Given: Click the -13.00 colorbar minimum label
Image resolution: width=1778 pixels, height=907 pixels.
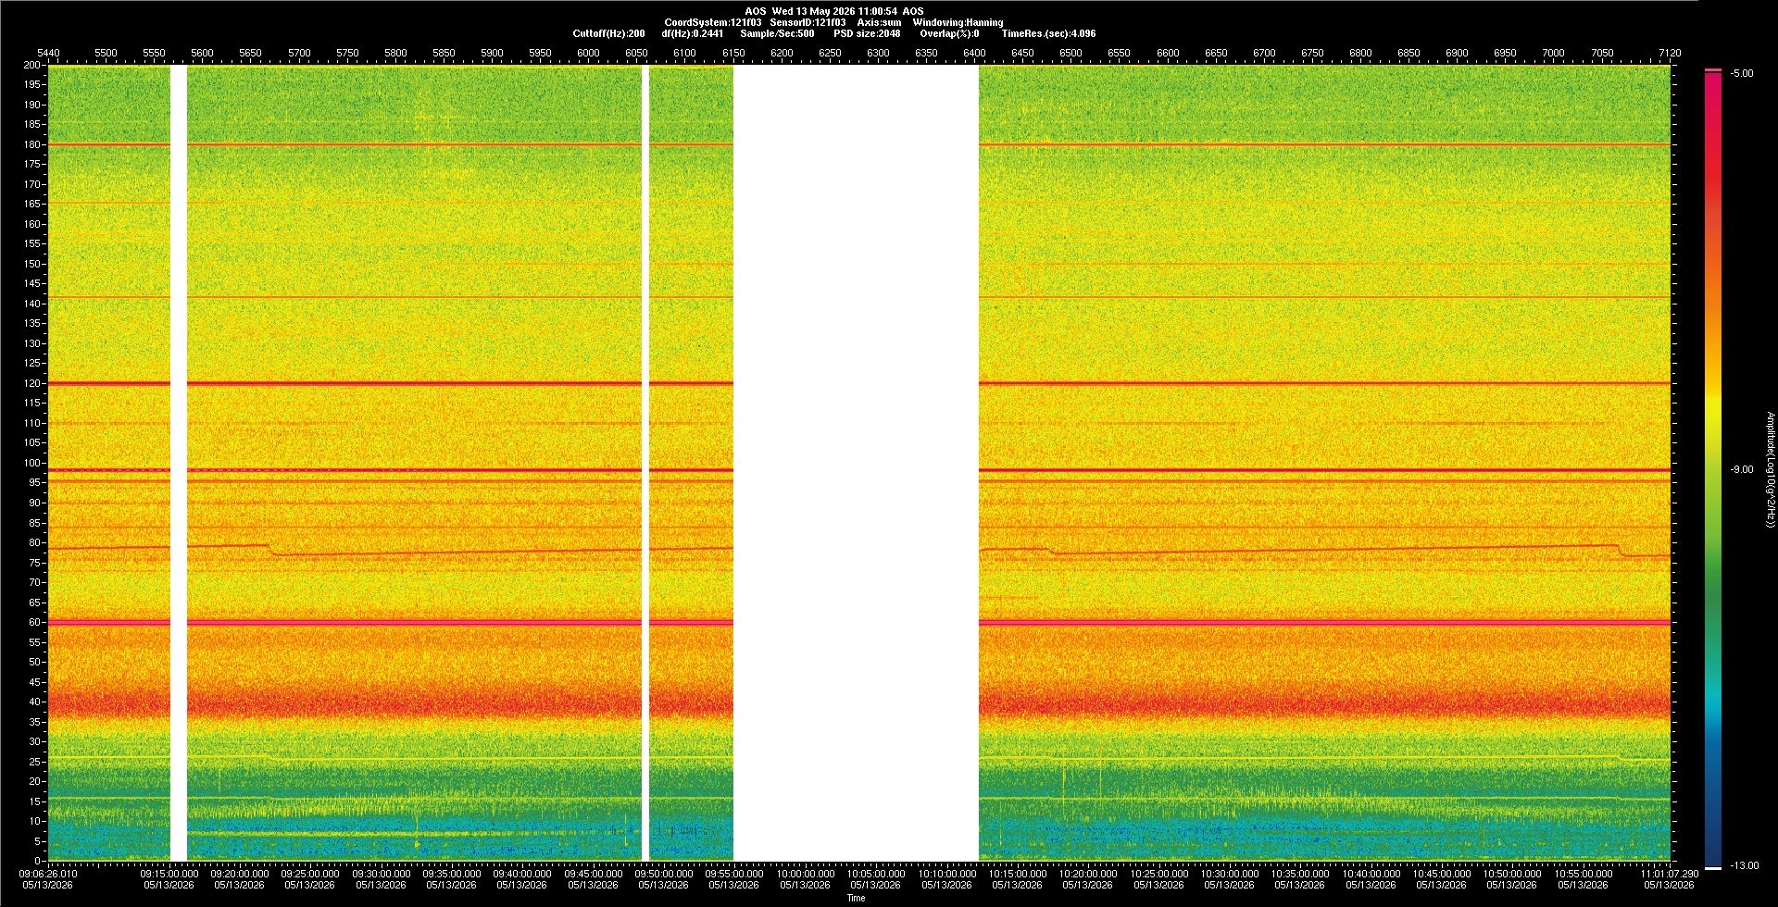Looking at the screenshot, I should point(1744,865).
